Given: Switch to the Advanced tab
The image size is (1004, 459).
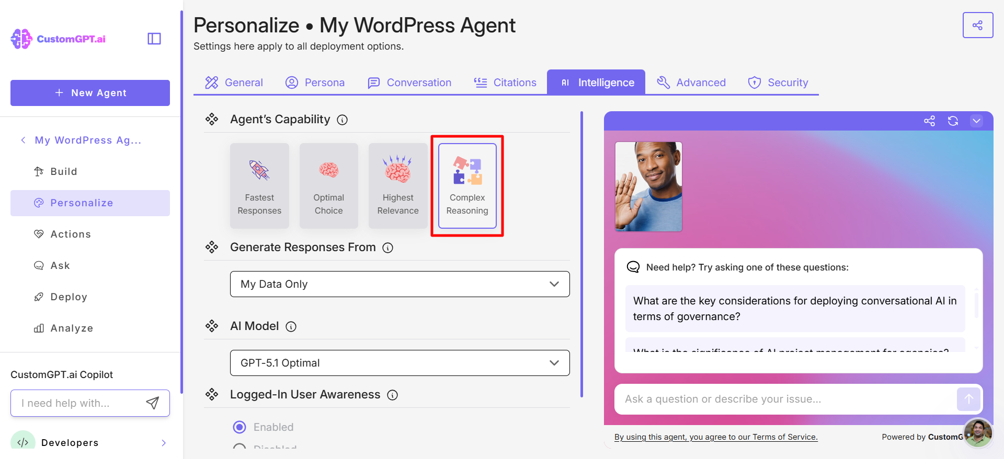Looking at the screenshot, I should click(691, 83).
